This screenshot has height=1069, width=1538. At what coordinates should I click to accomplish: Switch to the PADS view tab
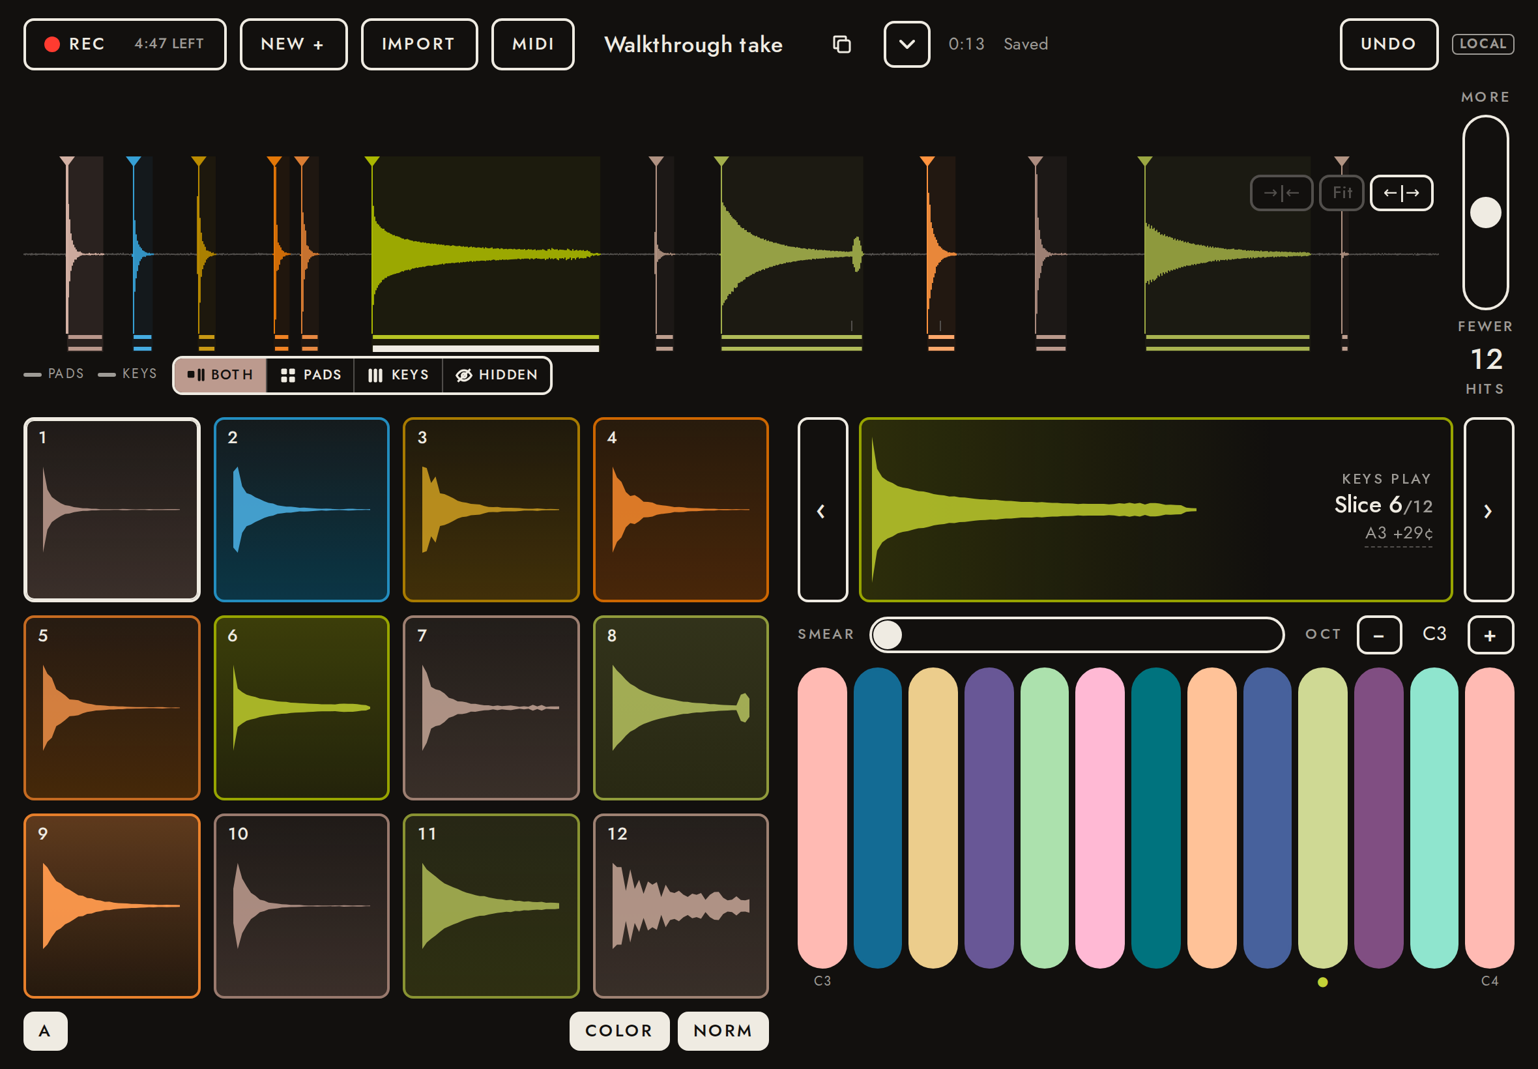click(311, 375)
